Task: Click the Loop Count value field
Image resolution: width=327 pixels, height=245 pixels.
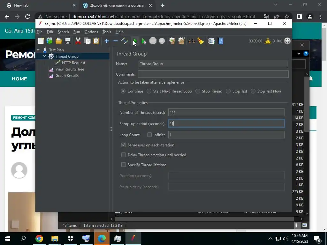Action: [226, 135]
